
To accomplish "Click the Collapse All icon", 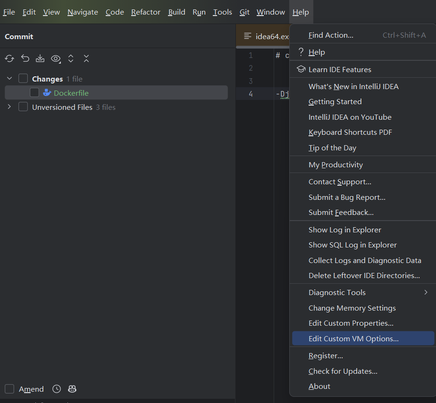I will click(86, 58).
